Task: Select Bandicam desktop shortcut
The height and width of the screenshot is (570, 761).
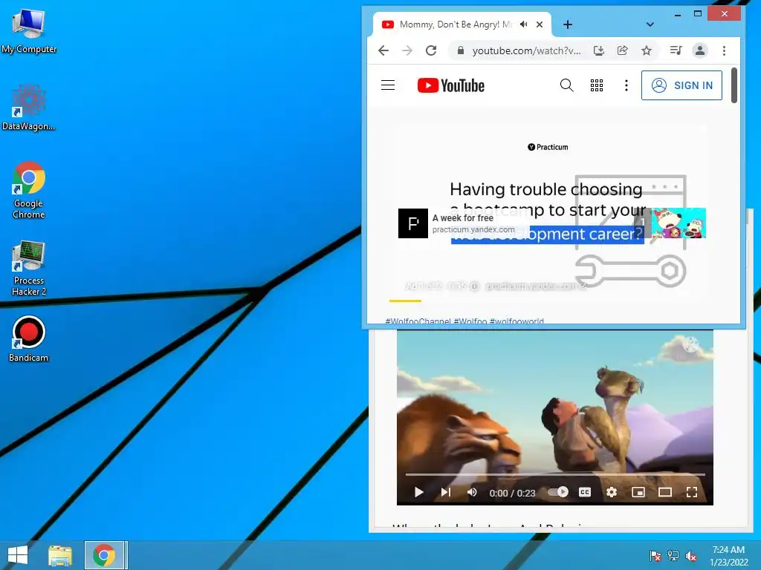Action: tap(29, 338)
